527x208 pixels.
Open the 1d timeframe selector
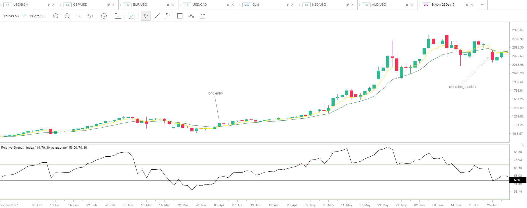point(79,16)
